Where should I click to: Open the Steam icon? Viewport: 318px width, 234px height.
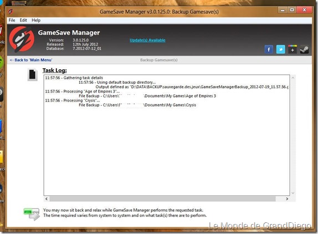(x=304, y=49)
